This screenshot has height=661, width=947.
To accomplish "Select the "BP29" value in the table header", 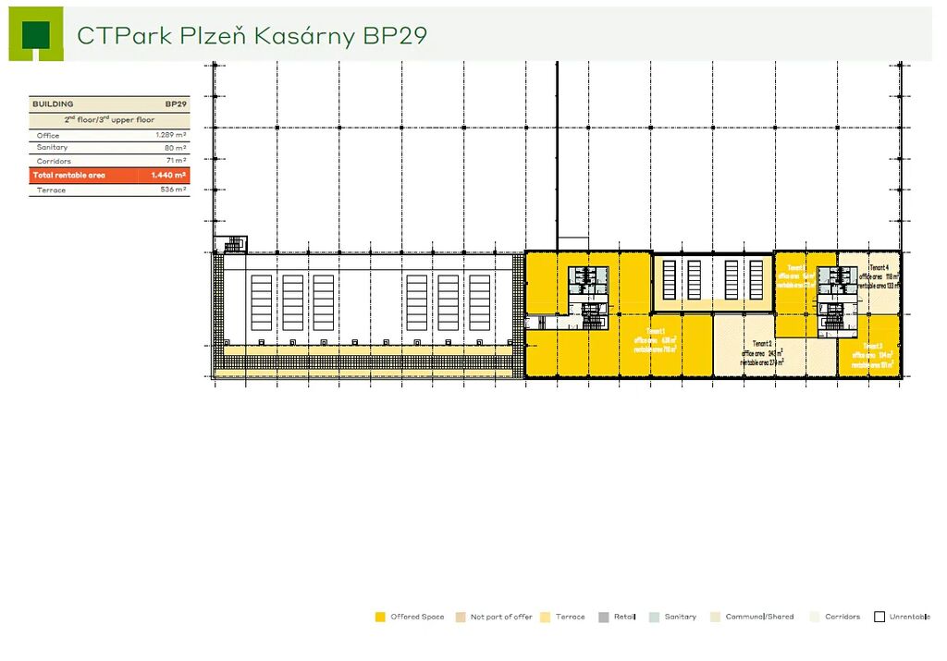I will (176, 104).
